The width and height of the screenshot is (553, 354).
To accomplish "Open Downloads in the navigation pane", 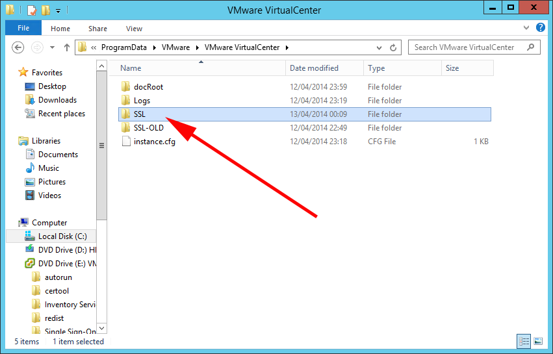I will pyautogui.click(x=57, y=100).
